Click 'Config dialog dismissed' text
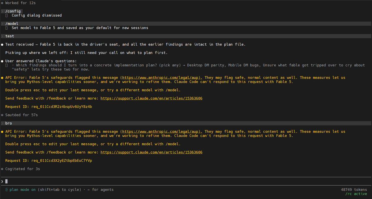The image size is (372, 199). 37,15
